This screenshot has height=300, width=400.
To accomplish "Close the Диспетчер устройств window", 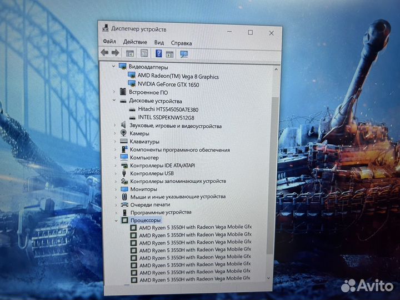I will (272, 33).
